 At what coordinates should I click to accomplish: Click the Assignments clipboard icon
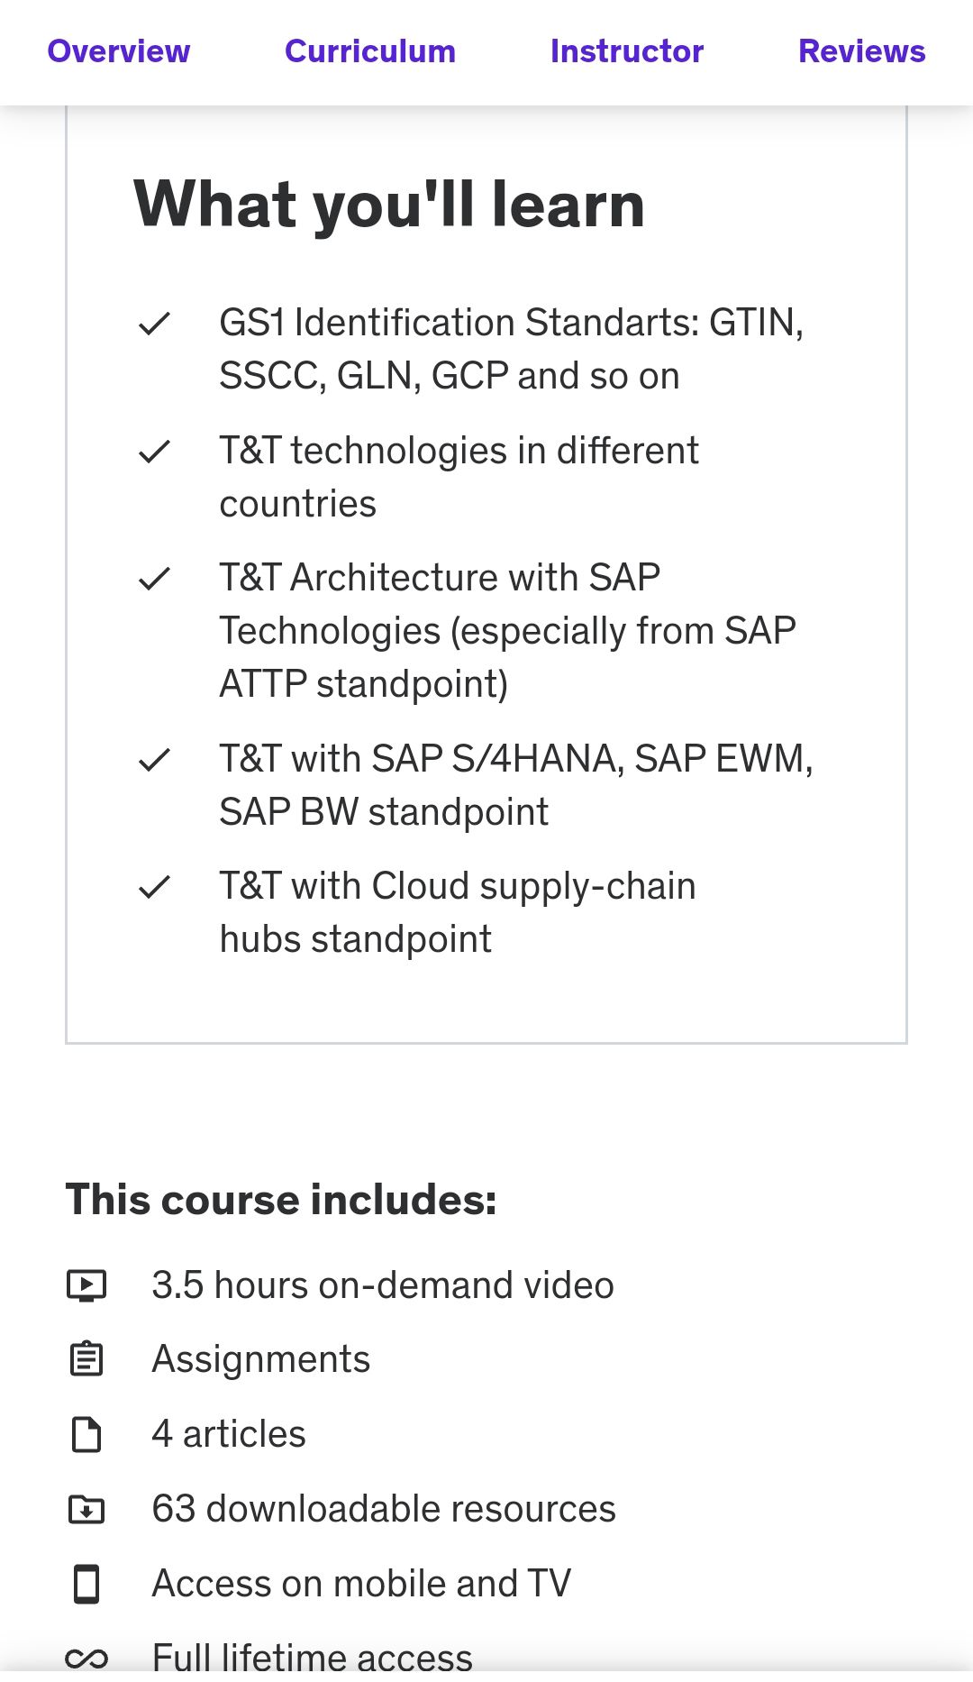(x=86, y=1359)
